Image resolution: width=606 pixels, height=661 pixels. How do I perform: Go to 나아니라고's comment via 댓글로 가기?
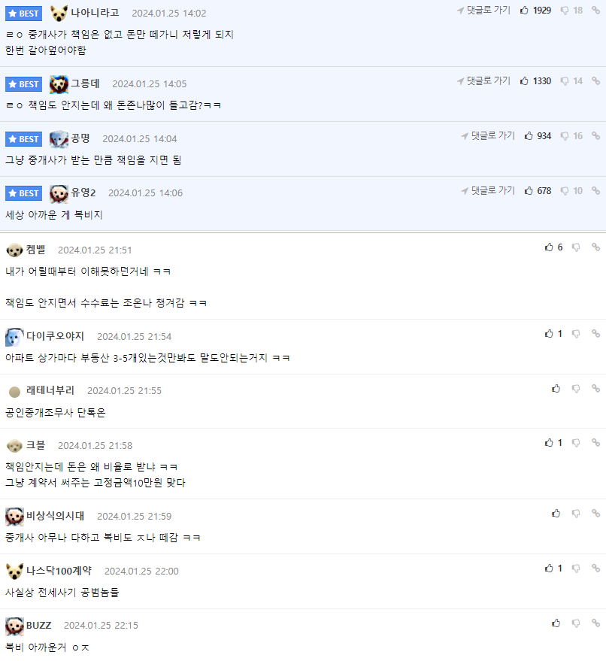click(483, 11)
